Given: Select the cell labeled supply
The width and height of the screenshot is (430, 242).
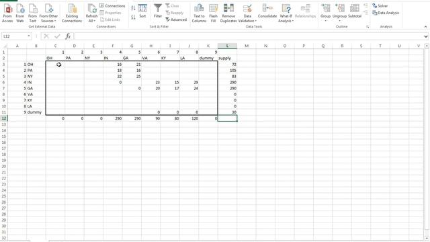Looking at the screenshot, I should tap(227, 58).
